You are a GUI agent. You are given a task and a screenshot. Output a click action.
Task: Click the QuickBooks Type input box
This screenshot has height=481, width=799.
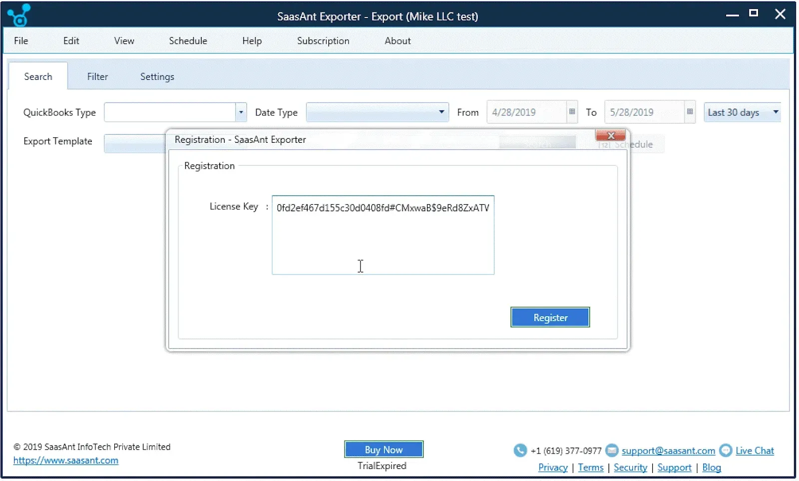pyautogui.click(x=170, y=112)
